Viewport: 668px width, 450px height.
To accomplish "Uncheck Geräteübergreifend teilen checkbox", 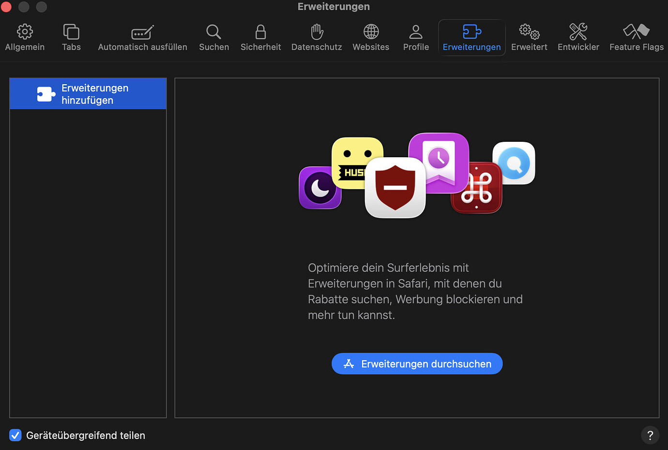I will [x=15, y=435].
